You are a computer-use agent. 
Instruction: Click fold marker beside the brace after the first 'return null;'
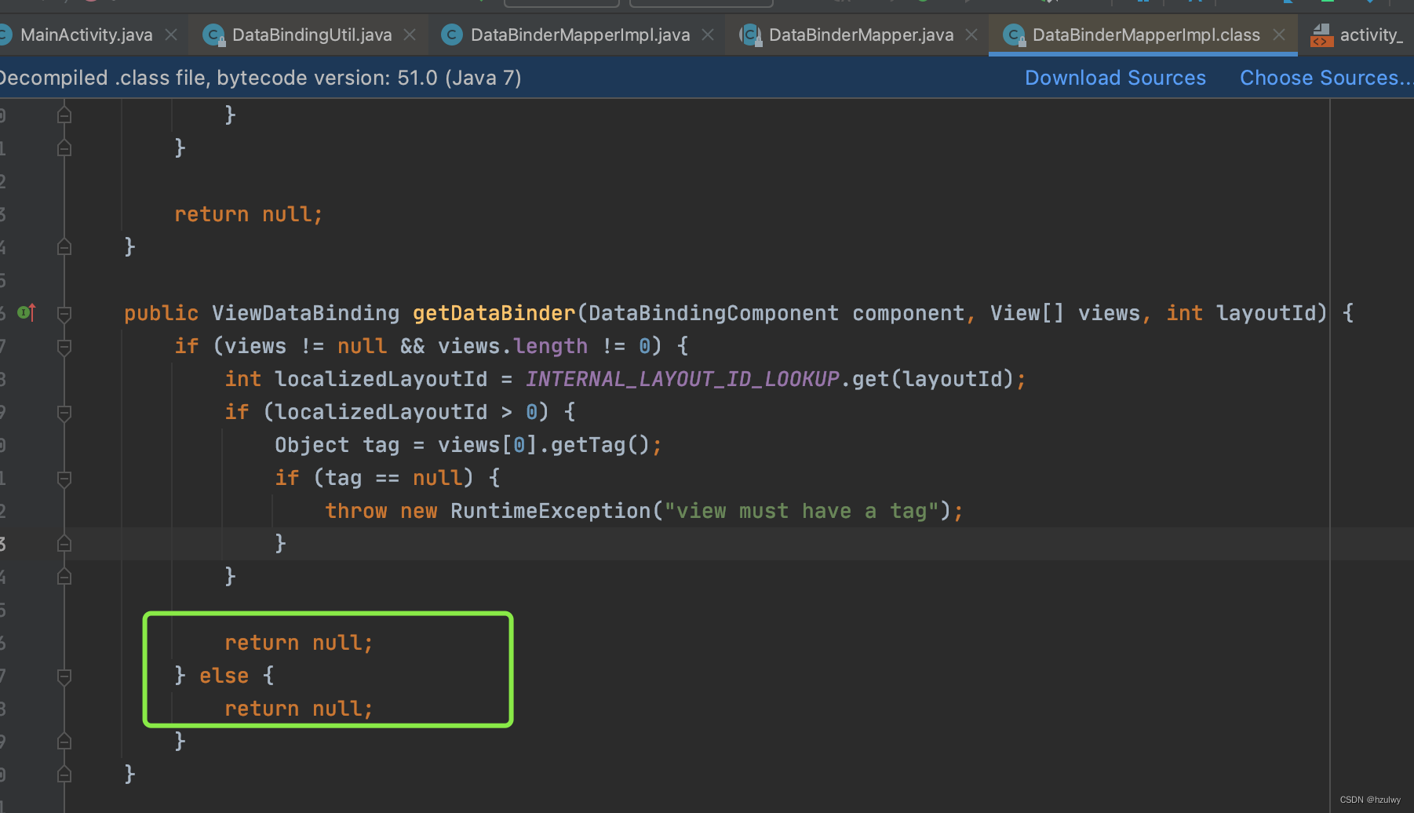click(x=64, y=247)
